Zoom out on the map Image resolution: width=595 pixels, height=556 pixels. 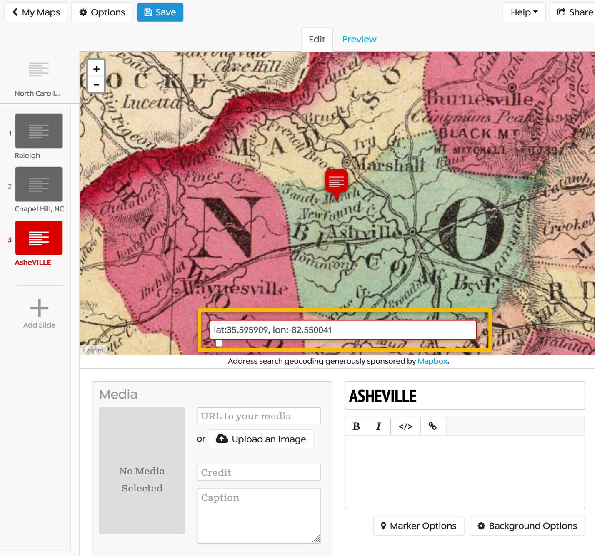(96, 84)
